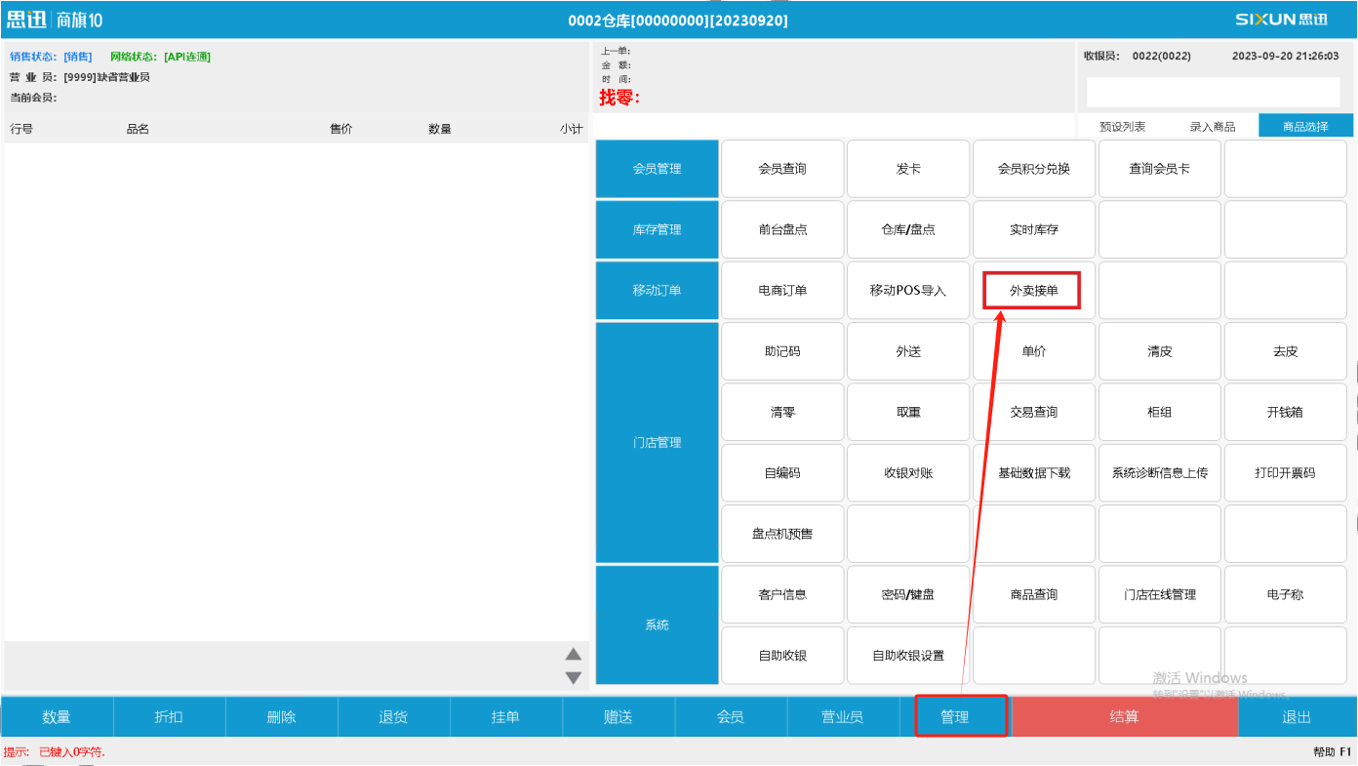Screen dimensions: 1358x766
Task: Click 系统诊断信息上传
Action: click(x=1160, y=472)
